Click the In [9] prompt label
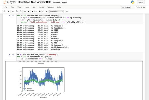 (x=12, y=55)
